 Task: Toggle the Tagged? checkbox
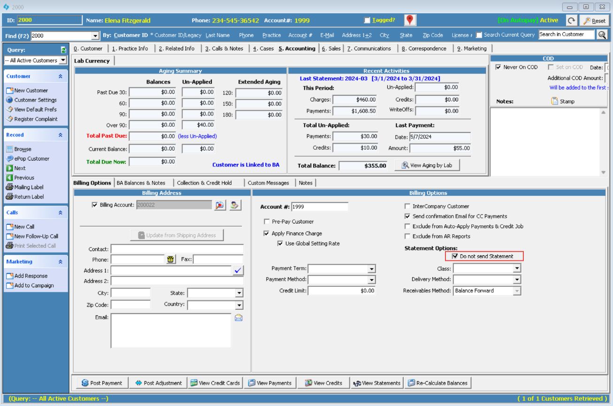[x=368, y=21]
